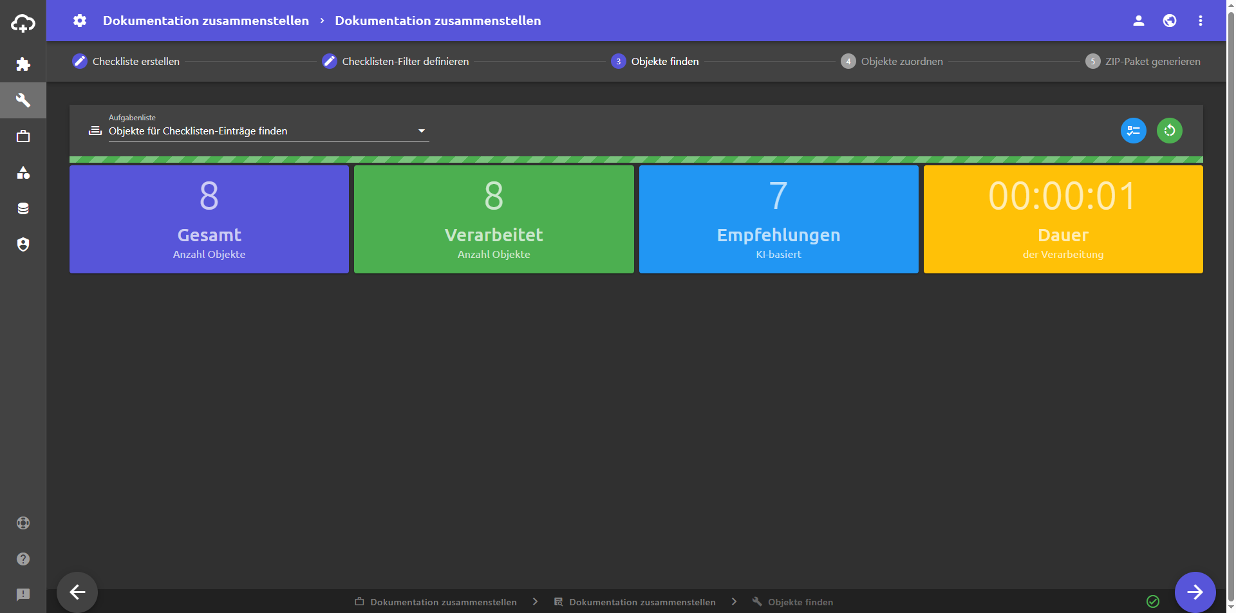Screen dimensions: 1236x613
Task: Click the cloud logo in the sidebar
Action: [x=23, y=24]
